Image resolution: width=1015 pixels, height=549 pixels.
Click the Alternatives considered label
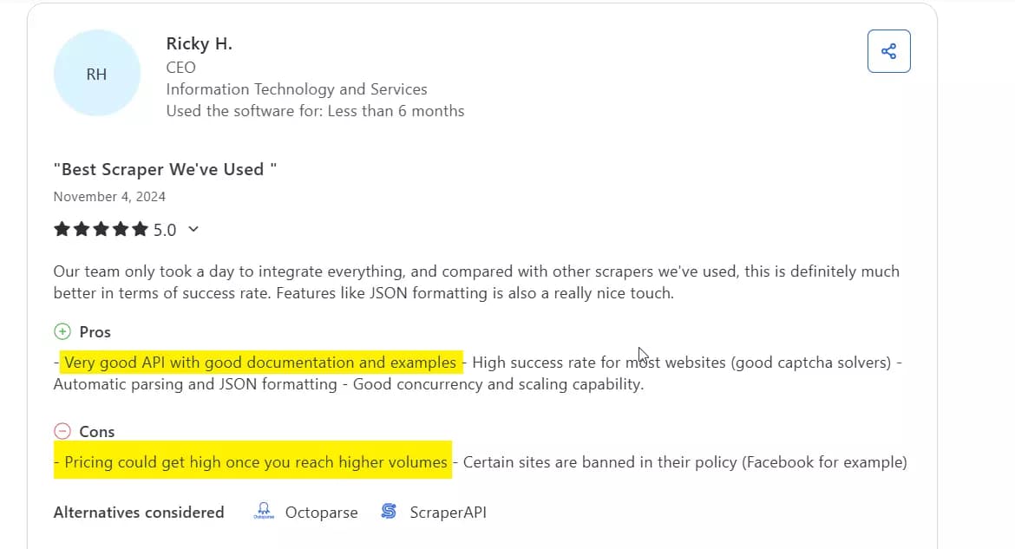click(x=138, y=512)
